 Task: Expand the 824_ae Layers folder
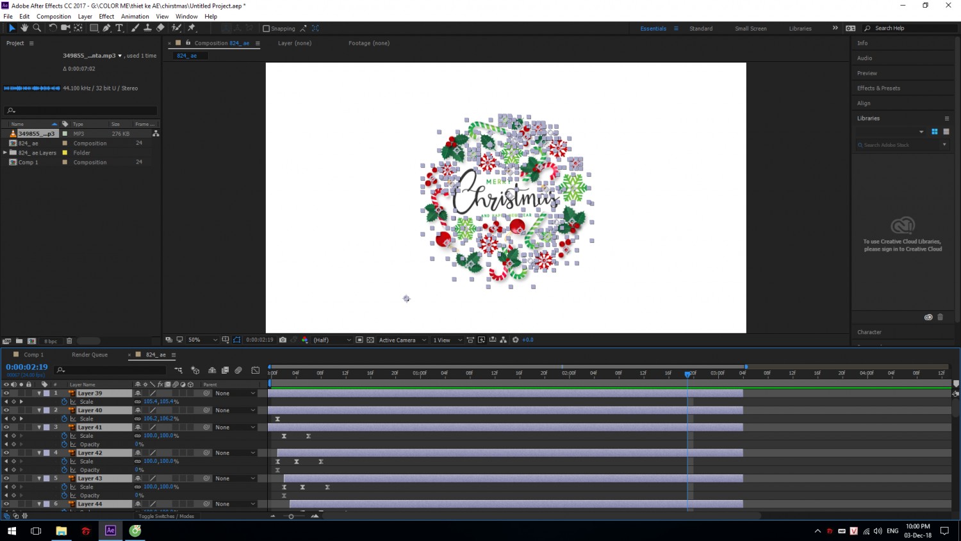click(x=5, y=153)
